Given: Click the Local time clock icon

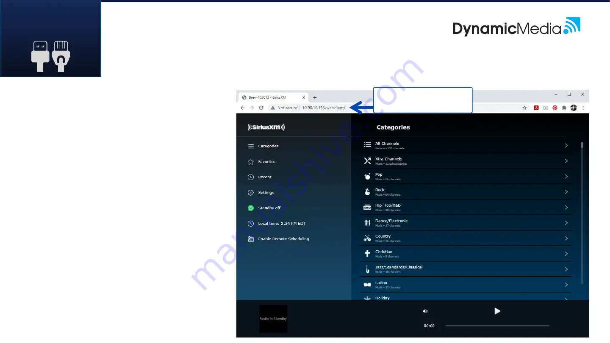Looking at the screenshot, I should tap(250, 224).
